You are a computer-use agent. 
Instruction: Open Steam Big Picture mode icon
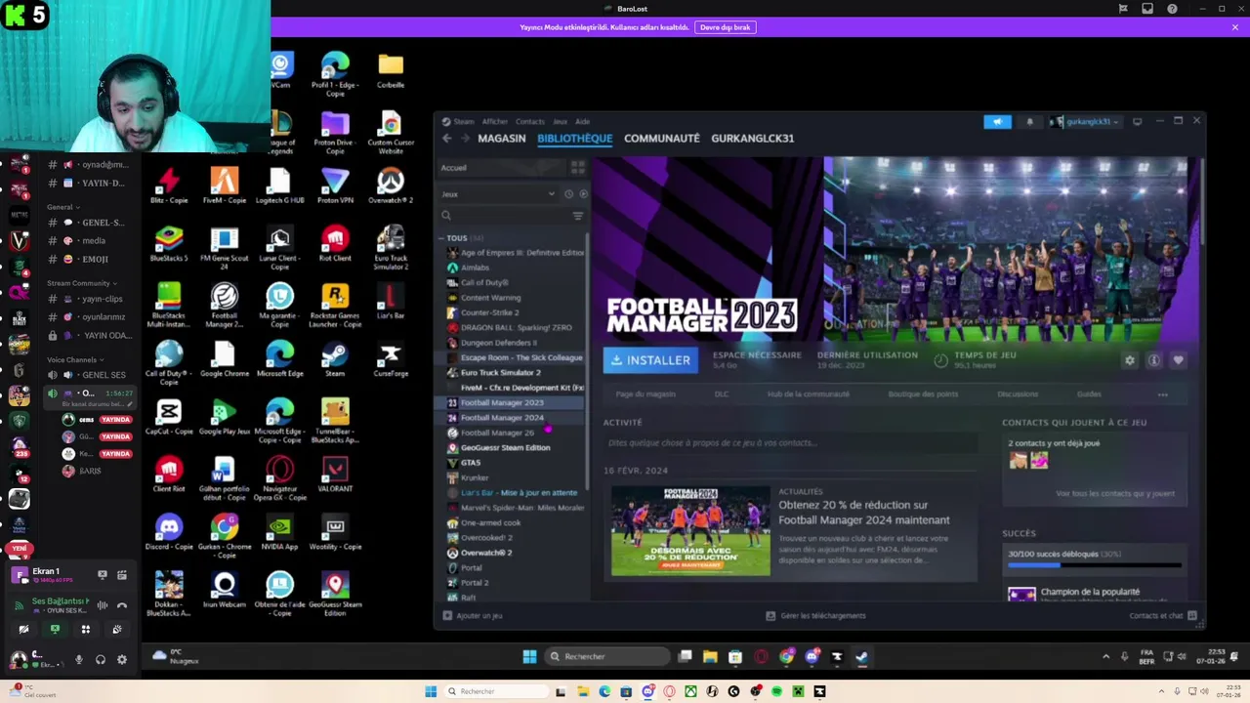coord(1137,122)
